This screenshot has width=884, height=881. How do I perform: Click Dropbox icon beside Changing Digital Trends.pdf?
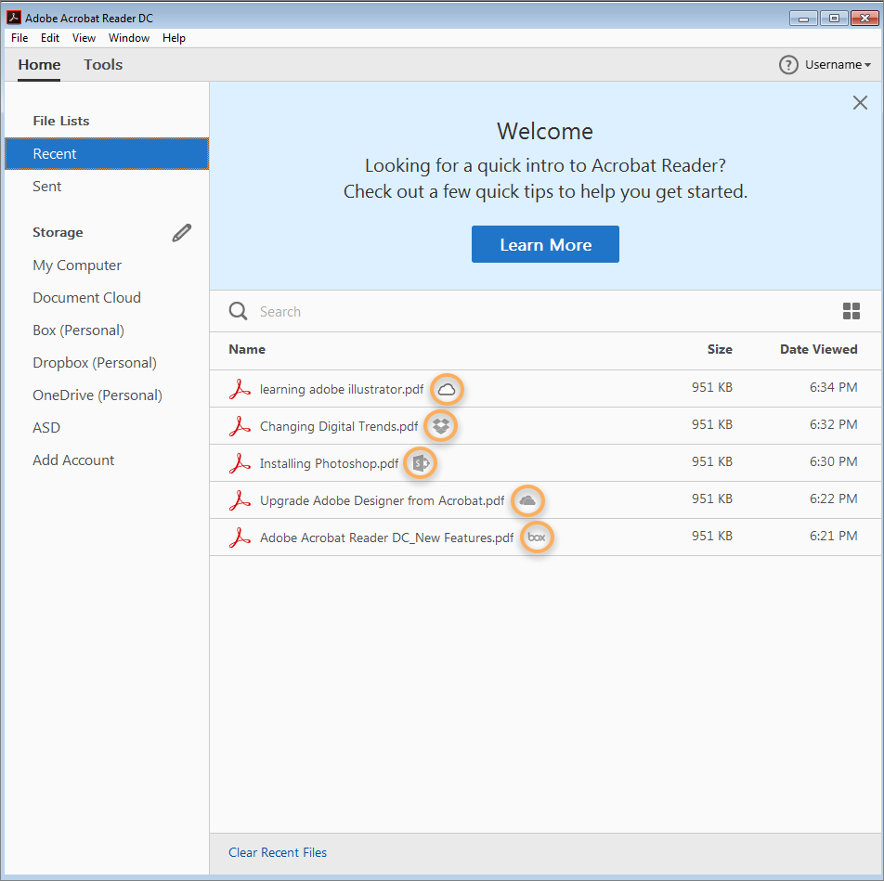(x=441, y=426)
